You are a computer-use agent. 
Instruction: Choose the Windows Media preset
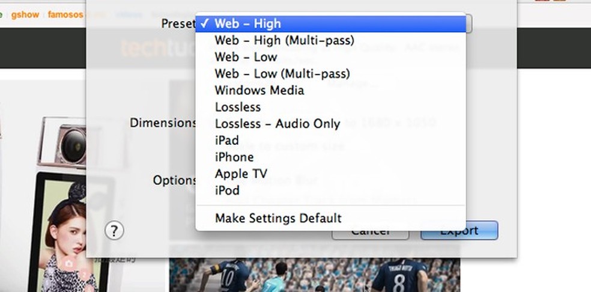[x=259, y=91]
